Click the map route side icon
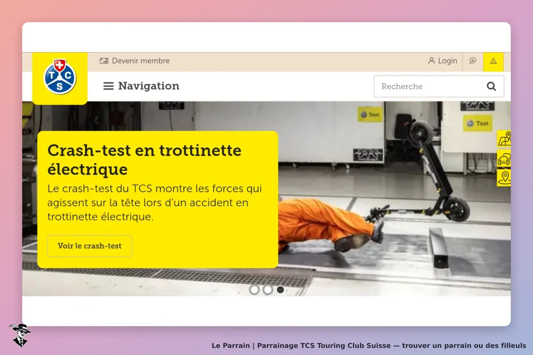The width and height of the screenshot is (533, 355). tap(504, 139)
